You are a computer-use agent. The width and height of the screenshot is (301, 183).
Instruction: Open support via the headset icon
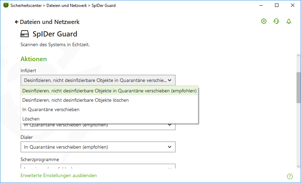(276, 21)
